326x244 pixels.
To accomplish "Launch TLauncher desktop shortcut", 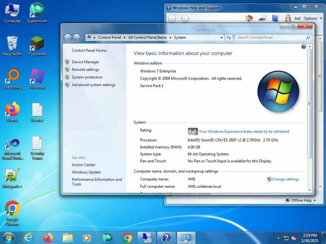I will pos(37,46).
